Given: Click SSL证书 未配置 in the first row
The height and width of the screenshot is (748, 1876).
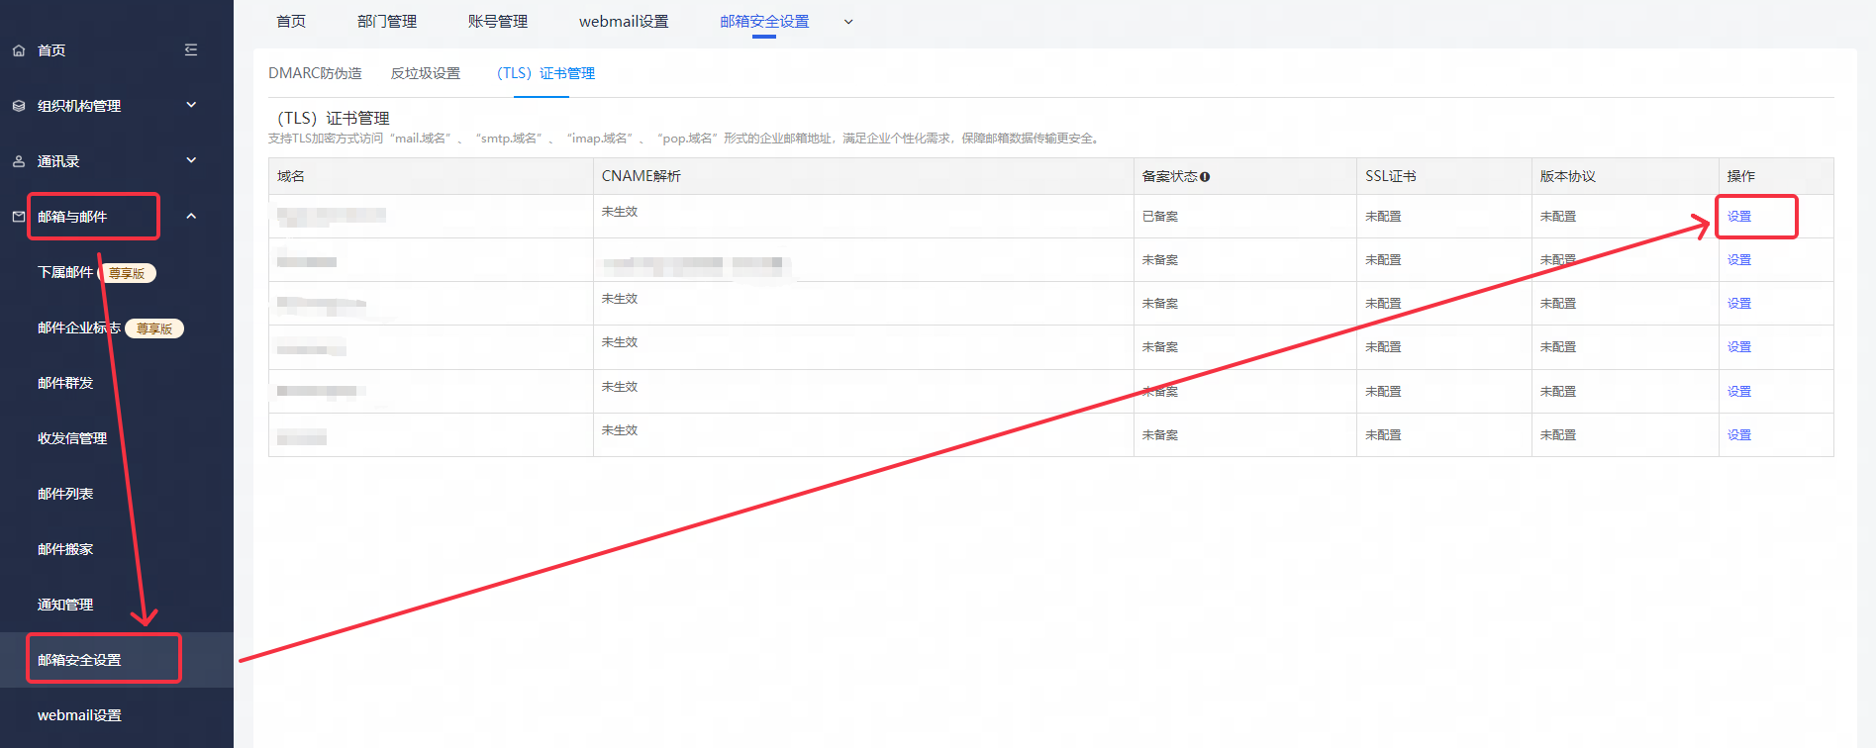Looking at the screenshot, I should click(1383, 217).
